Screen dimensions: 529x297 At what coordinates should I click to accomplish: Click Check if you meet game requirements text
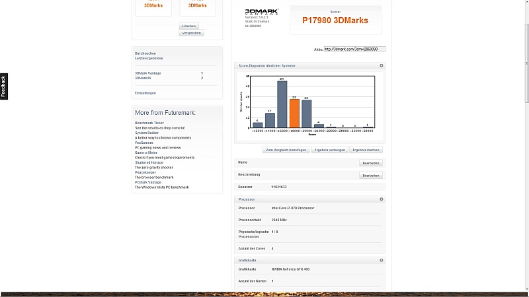(x=165, y=158)
